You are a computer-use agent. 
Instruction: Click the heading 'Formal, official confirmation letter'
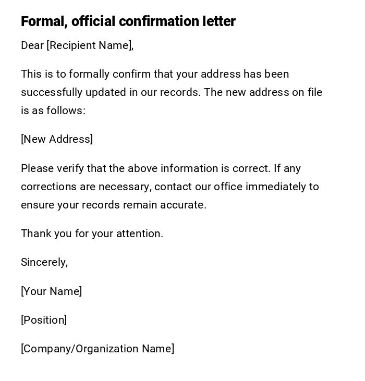pos(128,21)
